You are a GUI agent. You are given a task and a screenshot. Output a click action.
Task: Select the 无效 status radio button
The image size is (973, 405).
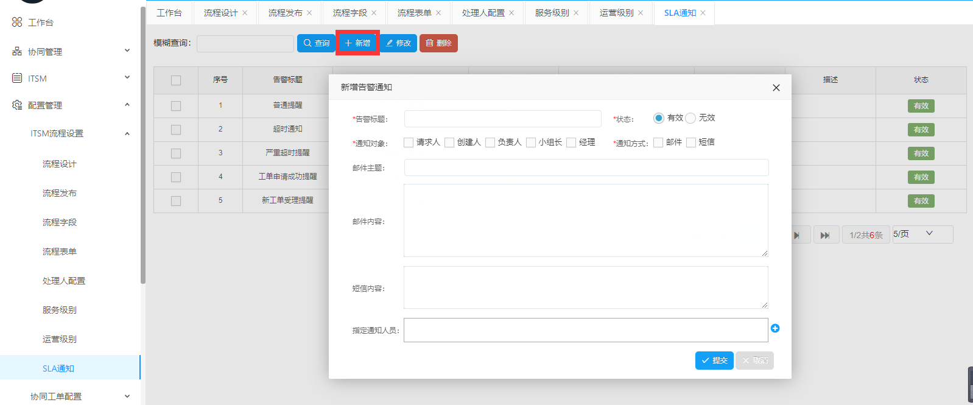[x=690, y=118]
